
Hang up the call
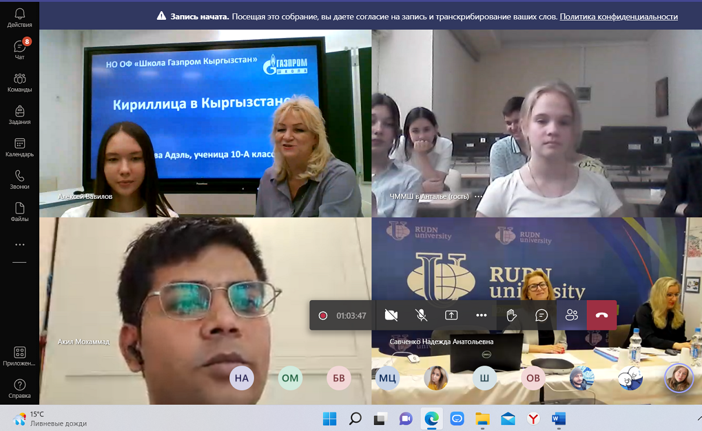[602, 315]
